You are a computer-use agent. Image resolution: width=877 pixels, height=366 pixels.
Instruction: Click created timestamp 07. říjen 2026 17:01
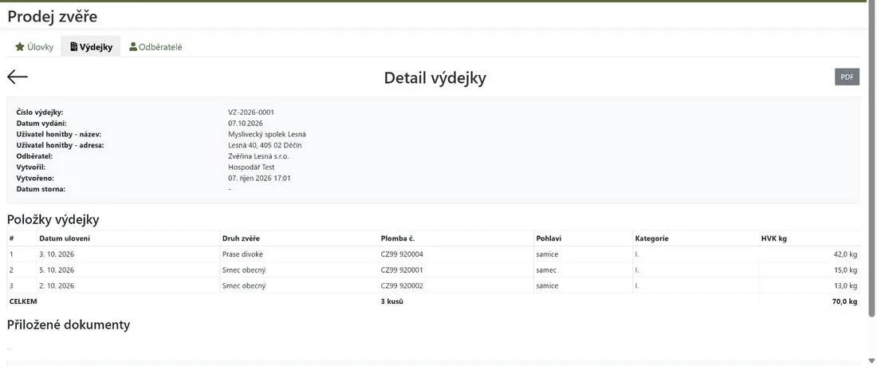click(260, 178)
